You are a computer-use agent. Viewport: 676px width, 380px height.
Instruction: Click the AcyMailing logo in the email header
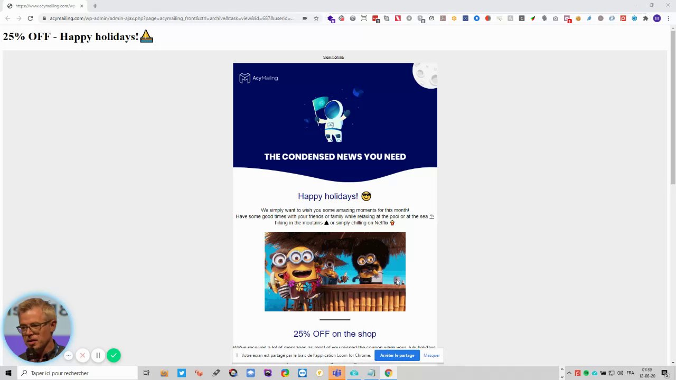(x=258, y=78)
